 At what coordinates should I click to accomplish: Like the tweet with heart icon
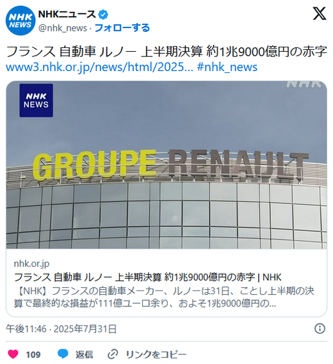tap(13, 354)
